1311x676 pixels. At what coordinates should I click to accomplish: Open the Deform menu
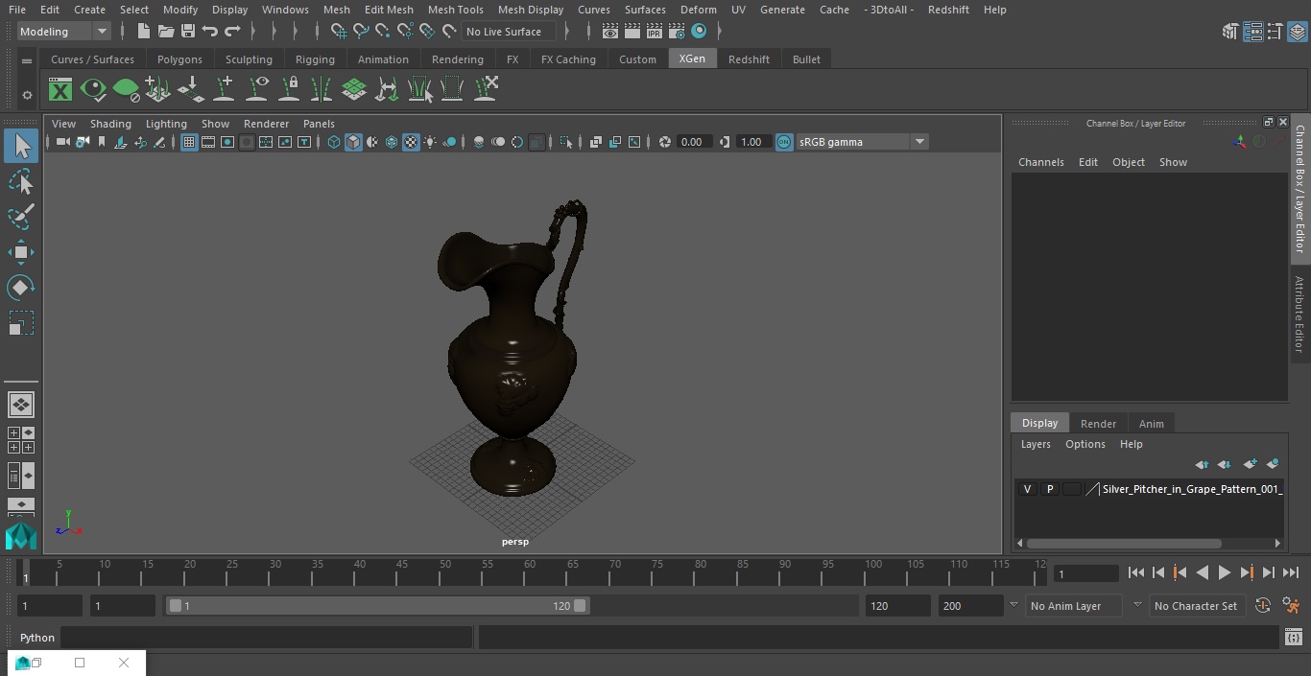pos(699,10)
